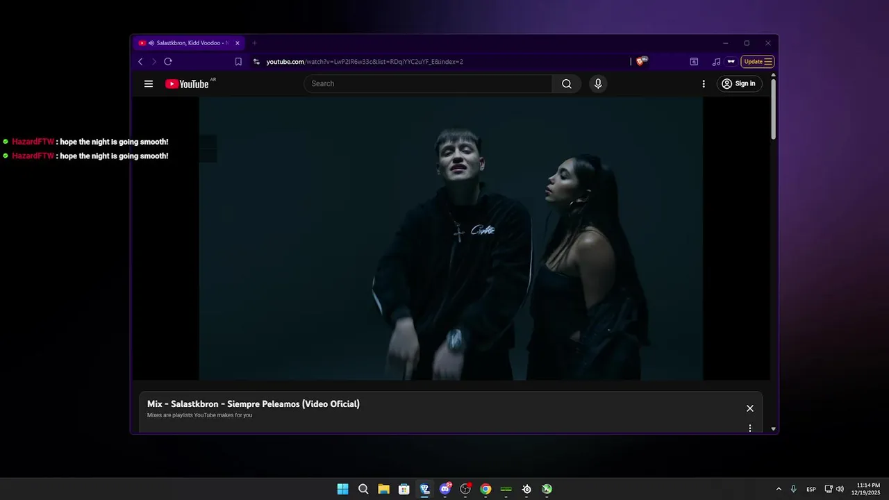Start voice search with microphone icon
Screen dimensions: 889x500
pyautogui.click(x=598, y=84)
